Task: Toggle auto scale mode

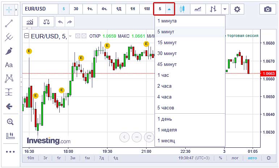Action: click(x=252, y=158)
